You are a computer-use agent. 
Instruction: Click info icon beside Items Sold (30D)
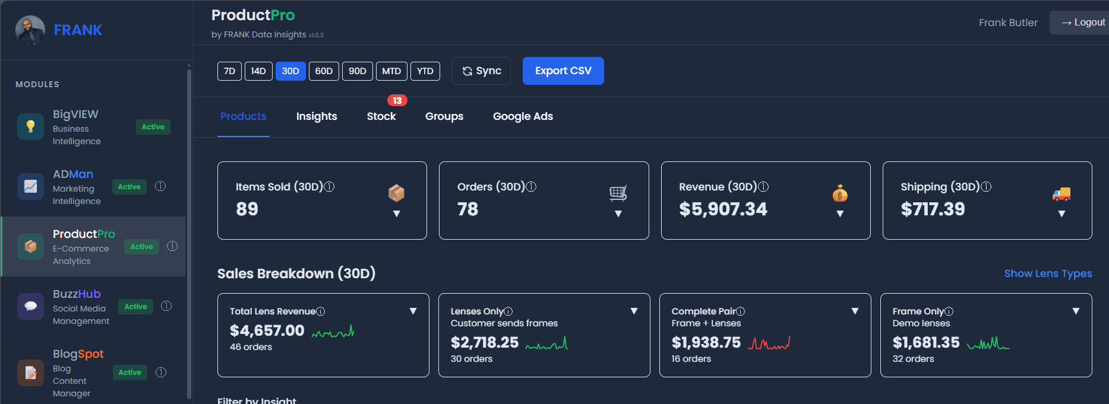tap(329, 187)
